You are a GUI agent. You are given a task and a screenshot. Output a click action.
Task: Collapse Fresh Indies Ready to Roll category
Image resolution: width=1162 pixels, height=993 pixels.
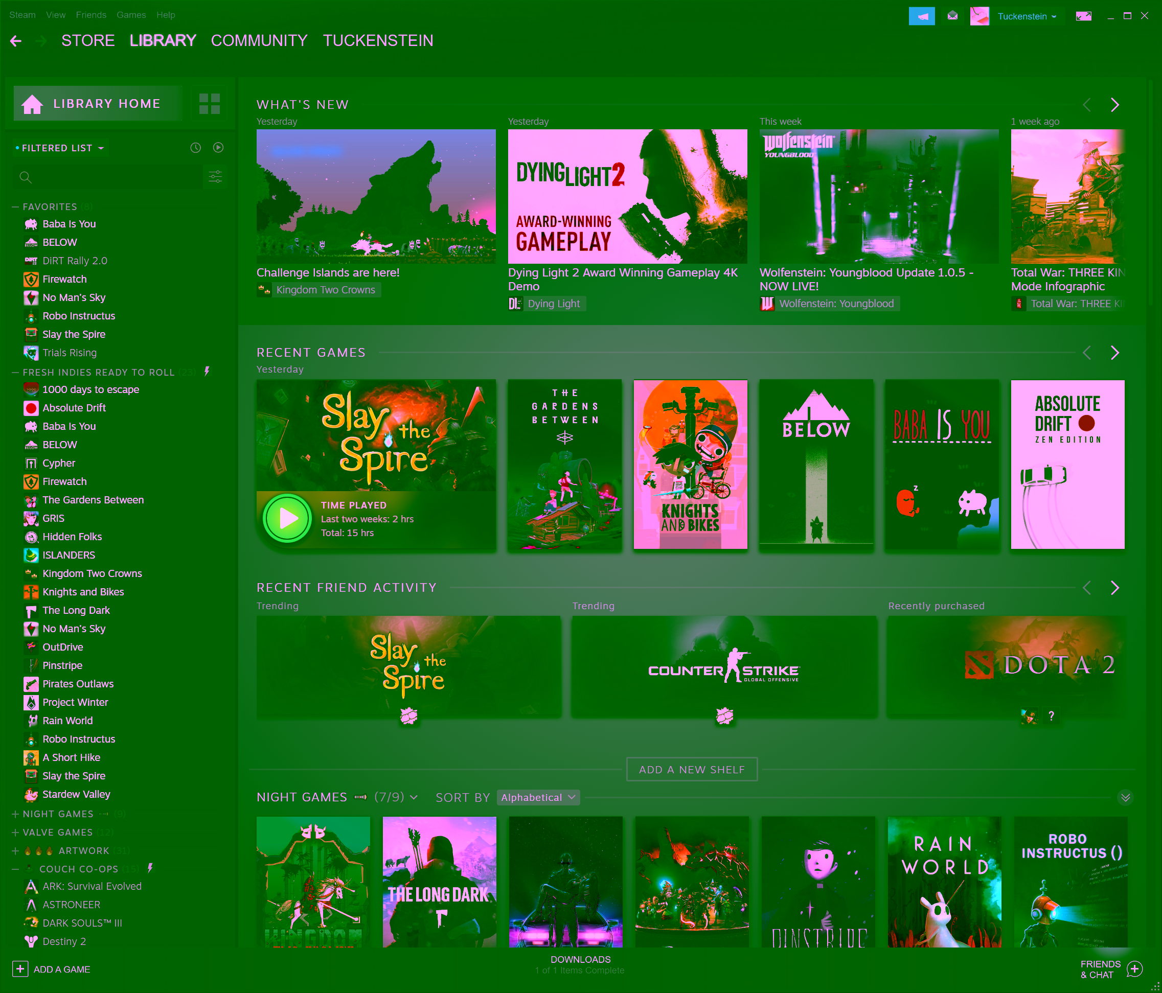[x=16, y=372]
